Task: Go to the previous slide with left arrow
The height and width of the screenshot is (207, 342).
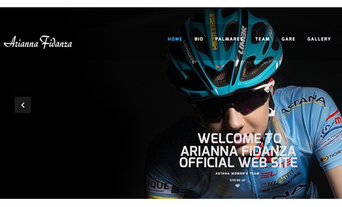Action: point(23,105)
